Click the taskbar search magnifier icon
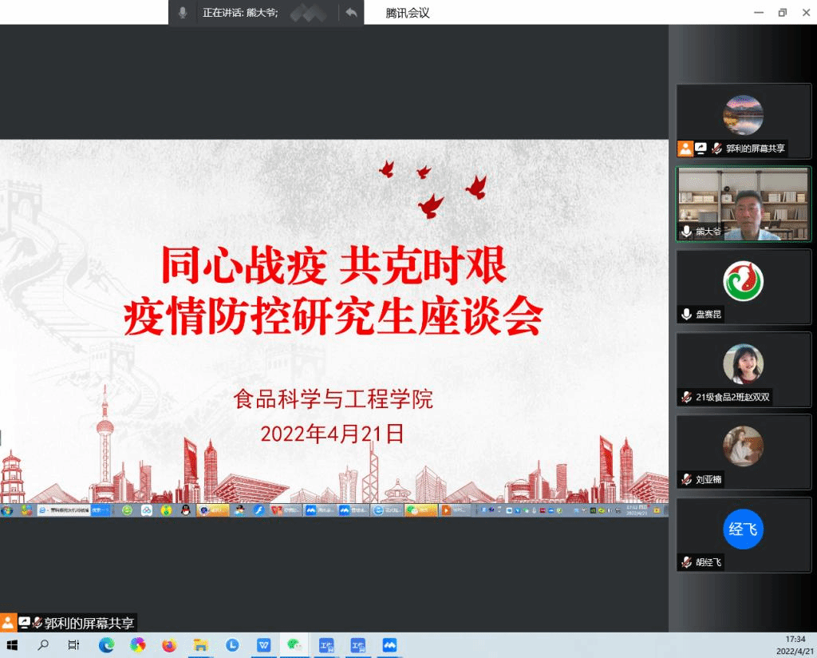Image resolution: width=817 pixels, height=658 pixels. 43,645
